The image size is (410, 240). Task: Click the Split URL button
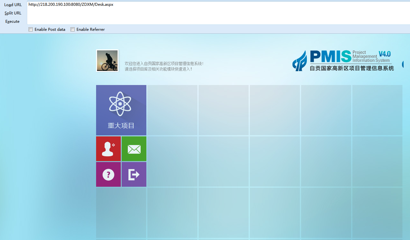coord(13,13)
